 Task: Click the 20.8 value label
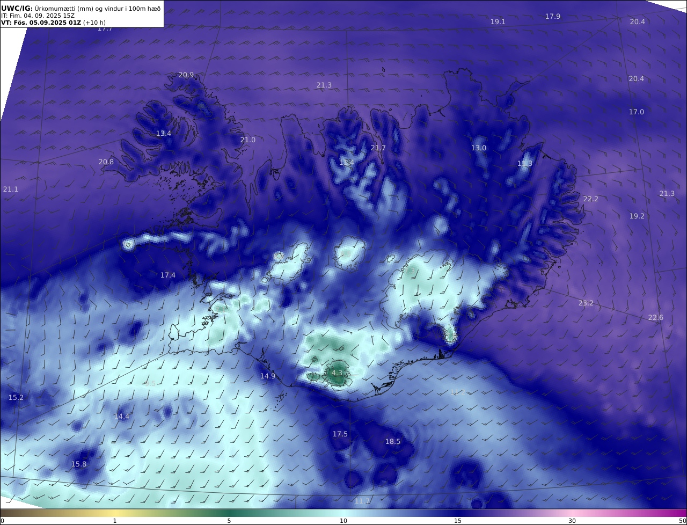click(x=106, y=162)
